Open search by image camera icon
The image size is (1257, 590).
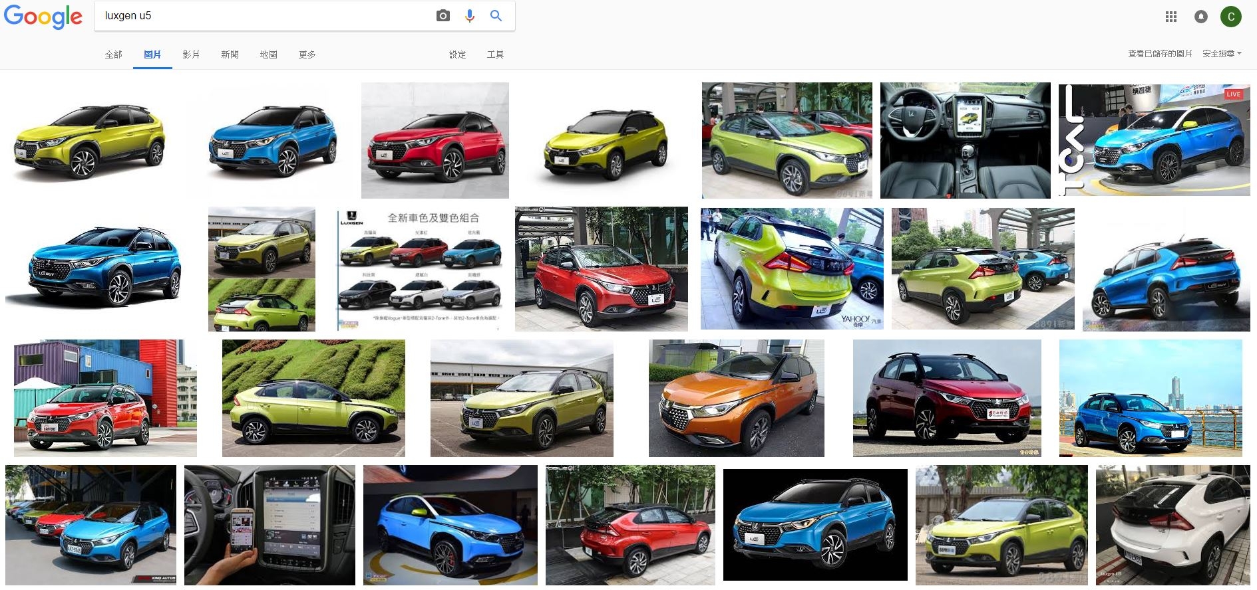point(443,16)
